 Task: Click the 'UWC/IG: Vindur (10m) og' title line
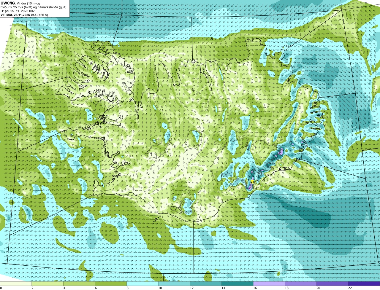point(20,3)
